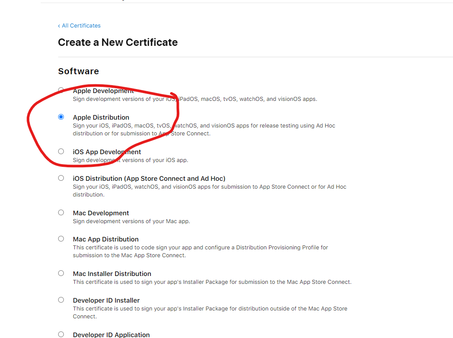453x338 pixels.
Task: Click description about Installer Package for Mac App Store Connect
Action: point(213,282)
